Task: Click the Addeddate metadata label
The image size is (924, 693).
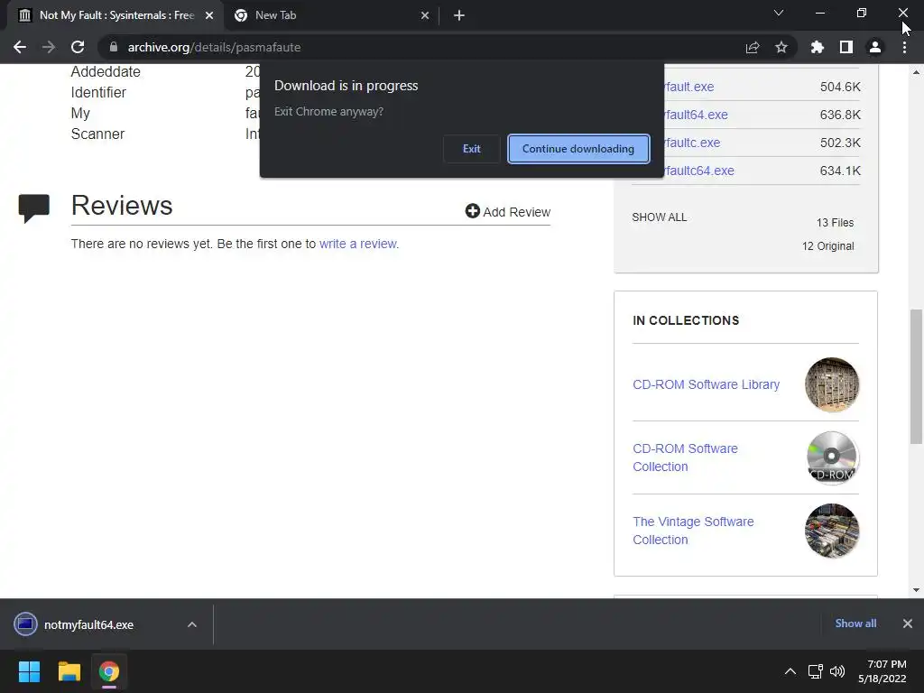Action: pyautogui.click(x=106, y=72)
